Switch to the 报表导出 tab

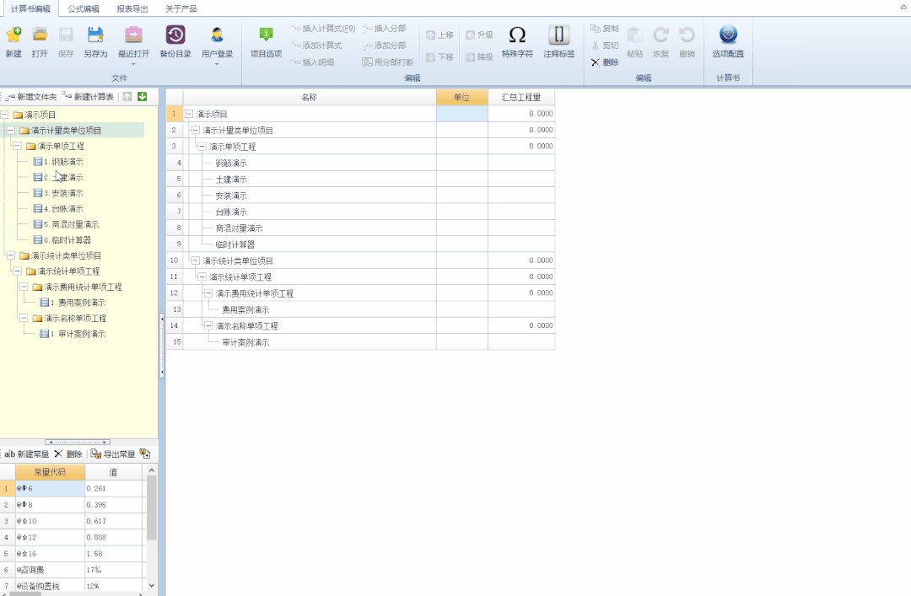[132, 8]
